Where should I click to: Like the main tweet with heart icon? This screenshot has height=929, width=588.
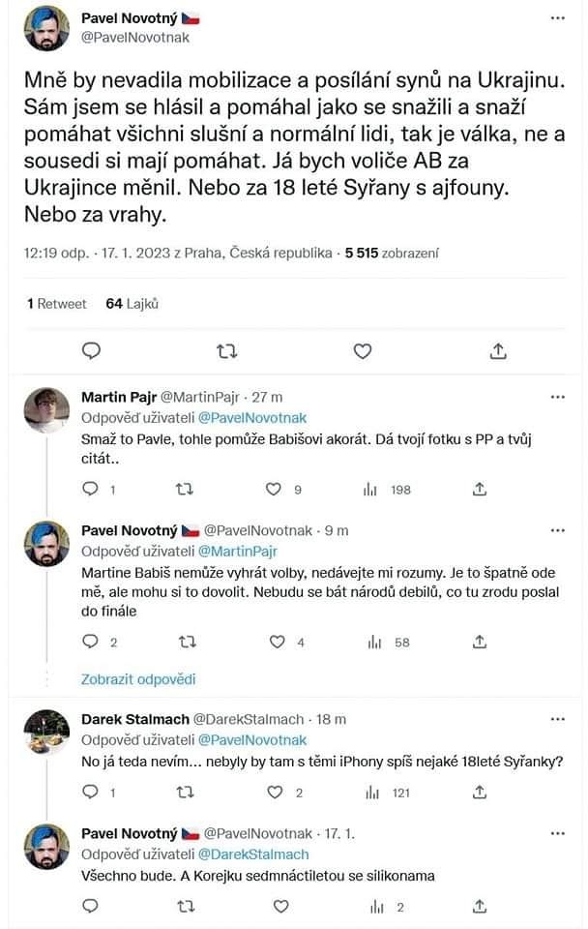point(362,351)
